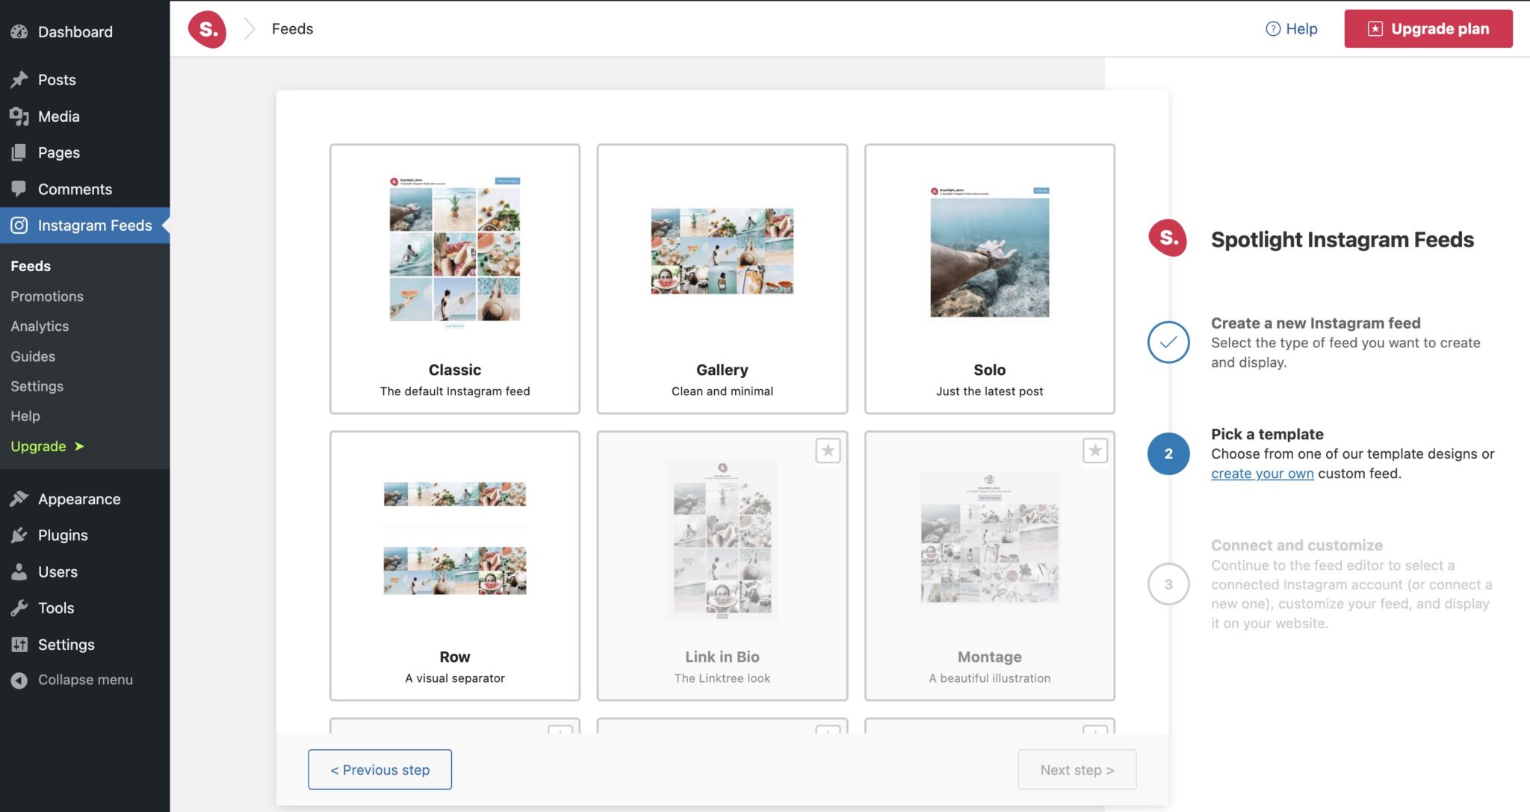Click 'Connect and customize' step heading
The image size is (1530, 812).
[x=1297, y=545]
